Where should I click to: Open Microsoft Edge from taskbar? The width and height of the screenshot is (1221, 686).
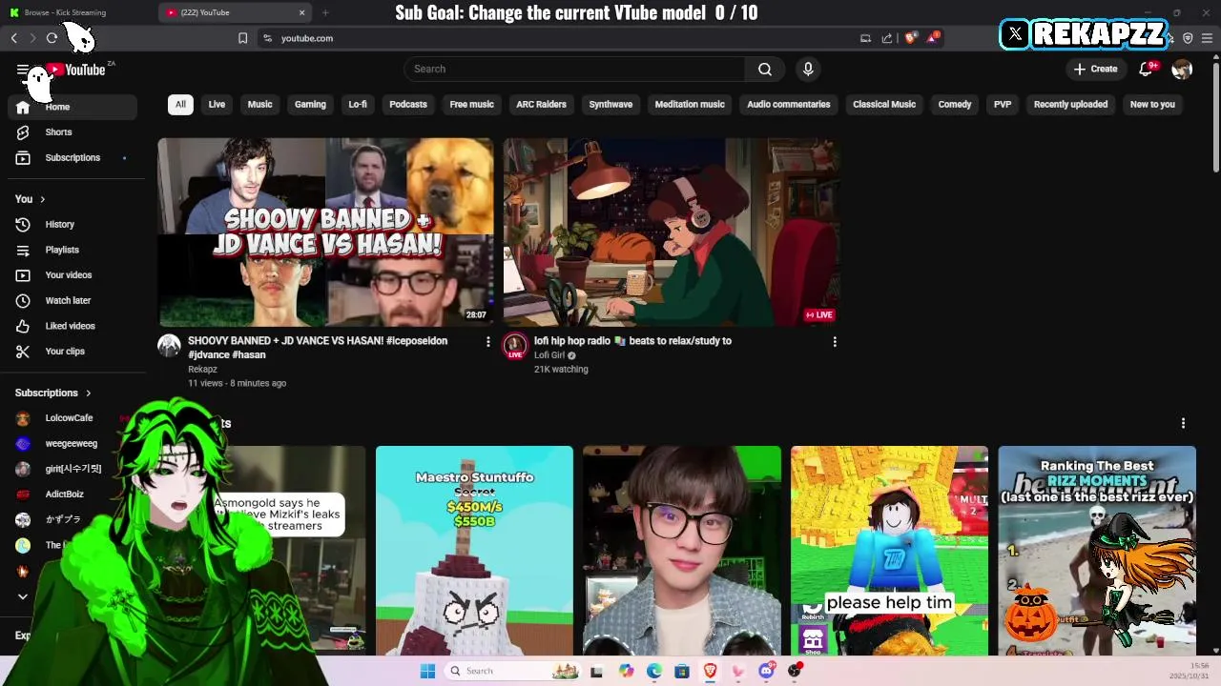(x=653, y=671)
